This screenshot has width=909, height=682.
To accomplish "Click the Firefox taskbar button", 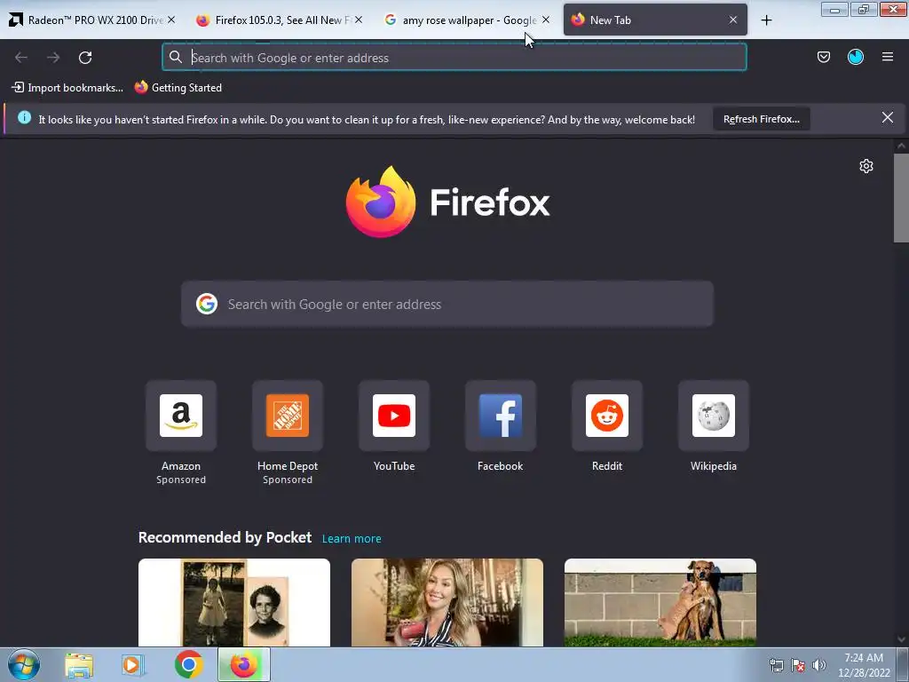I will (x=244, y=664).
